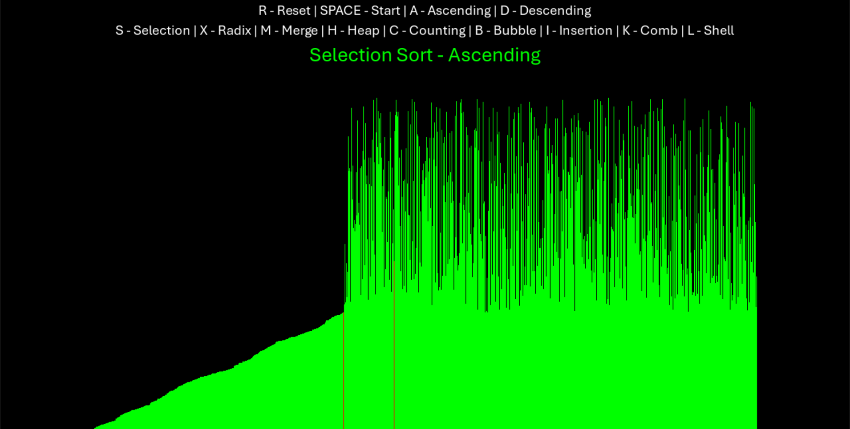Click the 'A - Ascending' label
850x429 pixels.
pyautogui.click(x=450, y=11)
